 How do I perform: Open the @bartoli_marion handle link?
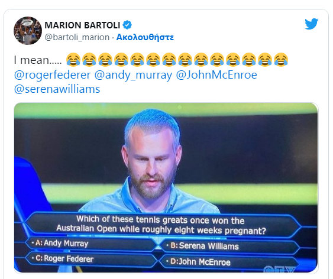pos(77,37)
